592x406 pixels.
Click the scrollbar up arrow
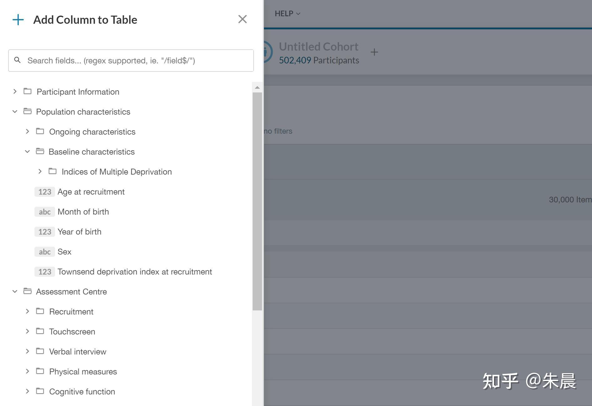pyautogui.click(x=257, y=88)
